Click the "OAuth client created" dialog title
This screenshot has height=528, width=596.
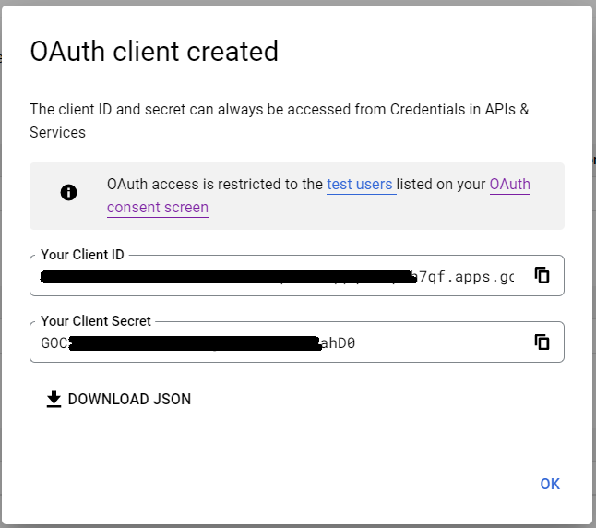[154, 52]
